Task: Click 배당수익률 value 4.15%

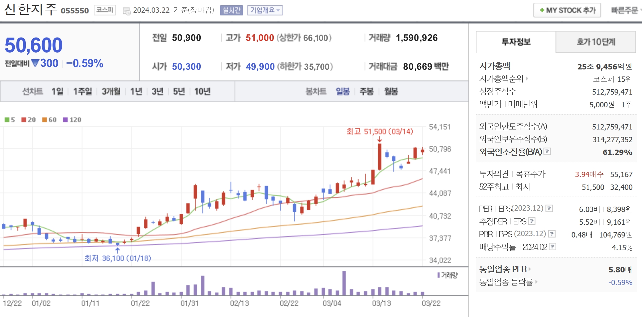Action: [622, 248]
